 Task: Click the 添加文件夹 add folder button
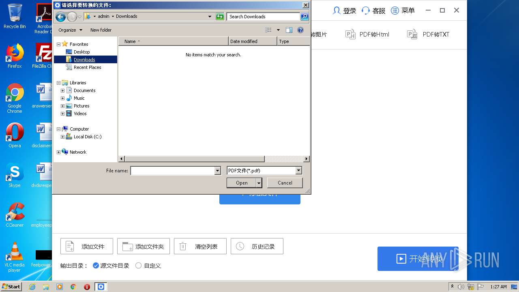click(x=144, y=246)
